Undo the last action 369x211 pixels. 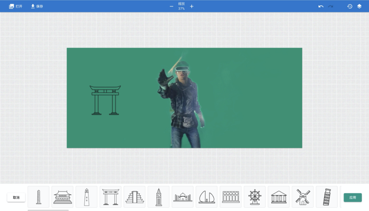click(x=321, y=6)
